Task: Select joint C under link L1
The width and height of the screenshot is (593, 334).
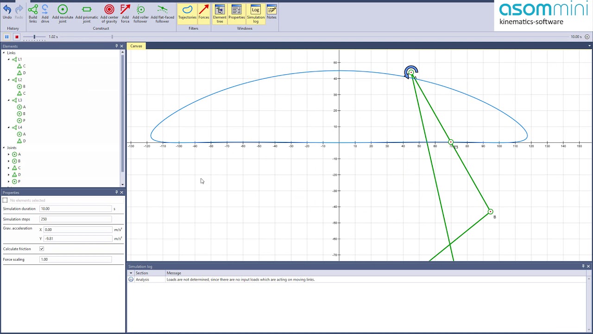Action: 21,66
